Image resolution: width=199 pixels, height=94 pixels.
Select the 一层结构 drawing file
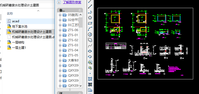18,42
